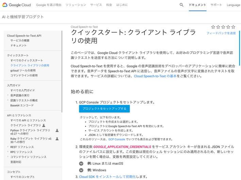
Task: Open the Language dropdown
Action: (234, 5)
